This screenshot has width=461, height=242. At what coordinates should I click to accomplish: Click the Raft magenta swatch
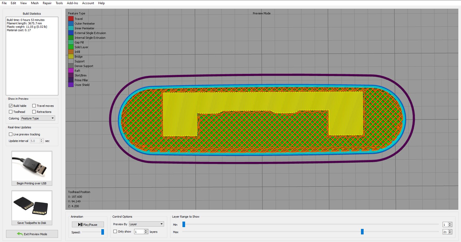[71, 71]
